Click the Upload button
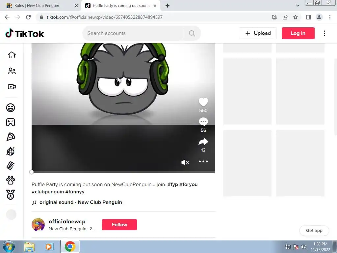The height and width of the screenshot is (253, 337). click(258, 33)
